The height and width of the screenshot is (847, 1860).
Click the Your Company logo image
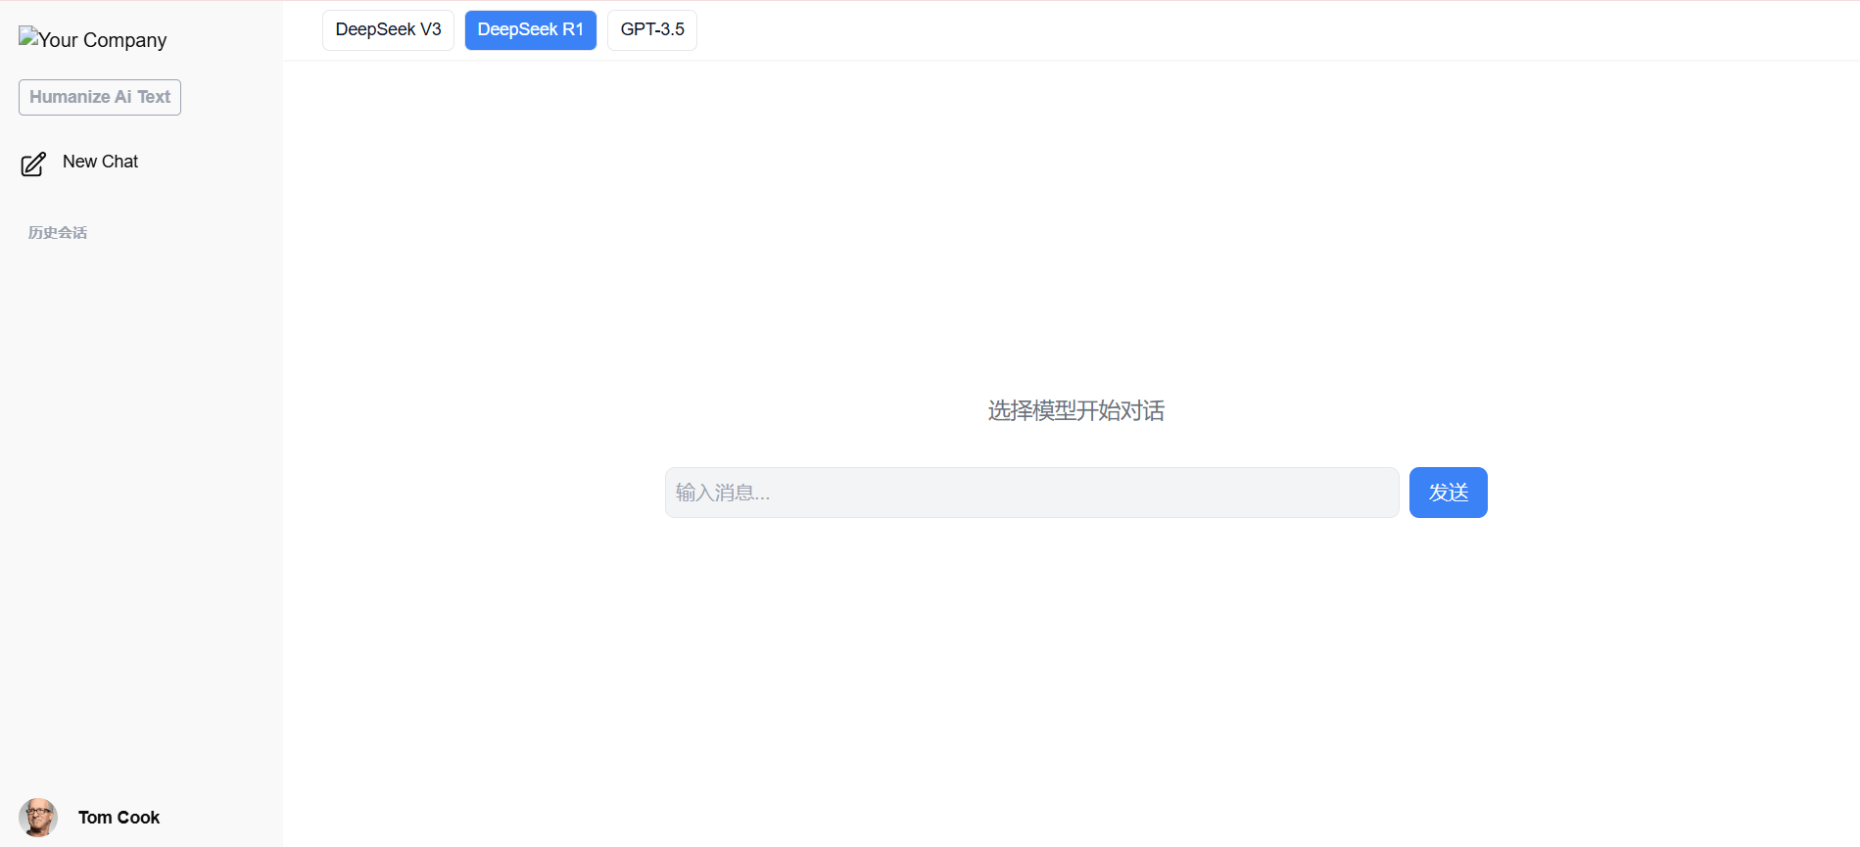[92, 39]
